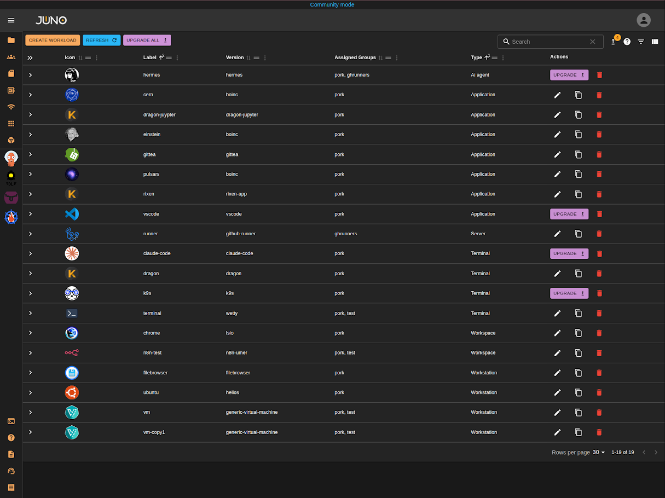Click the Search input field

point(549,42)
